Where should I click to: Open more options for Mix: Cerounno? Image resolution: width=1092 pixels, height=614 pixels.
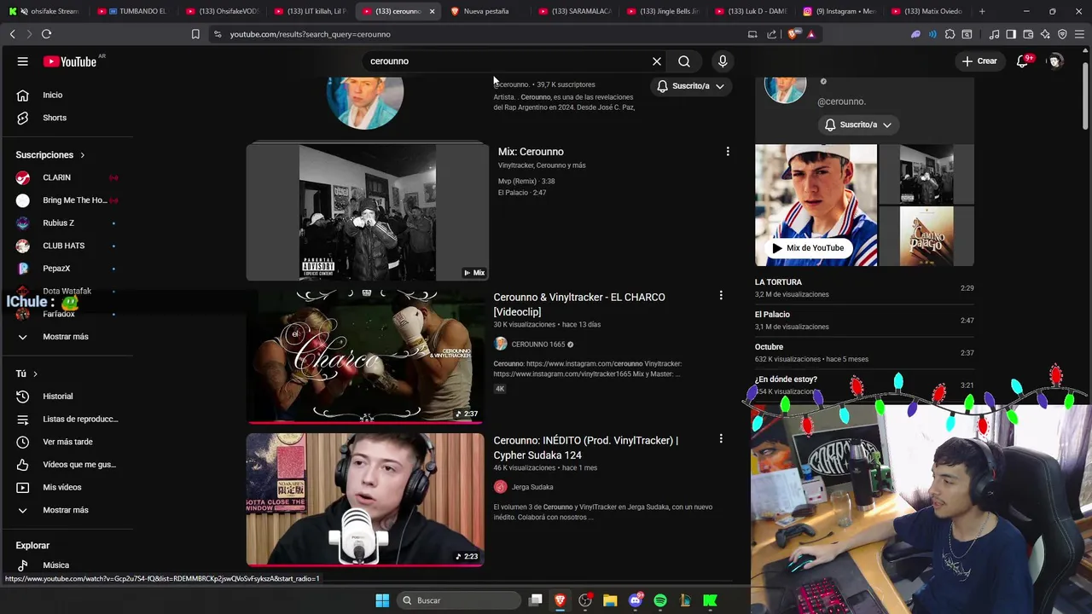pyautogui.click(x=728, y=151)
